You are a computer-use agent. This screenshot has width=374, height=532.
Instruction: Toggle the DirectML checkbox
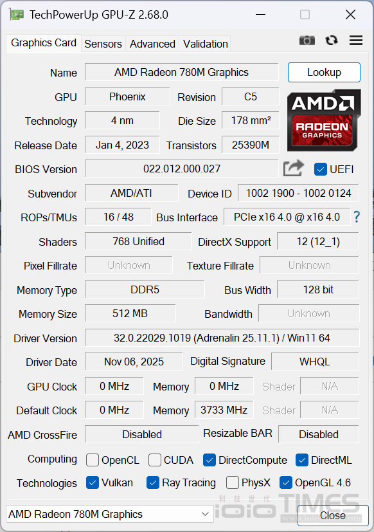[302, 461]
